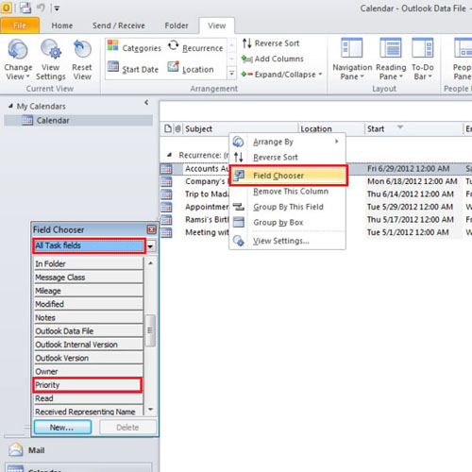Click Reverse Sort in the ribbon

point(271,43)
